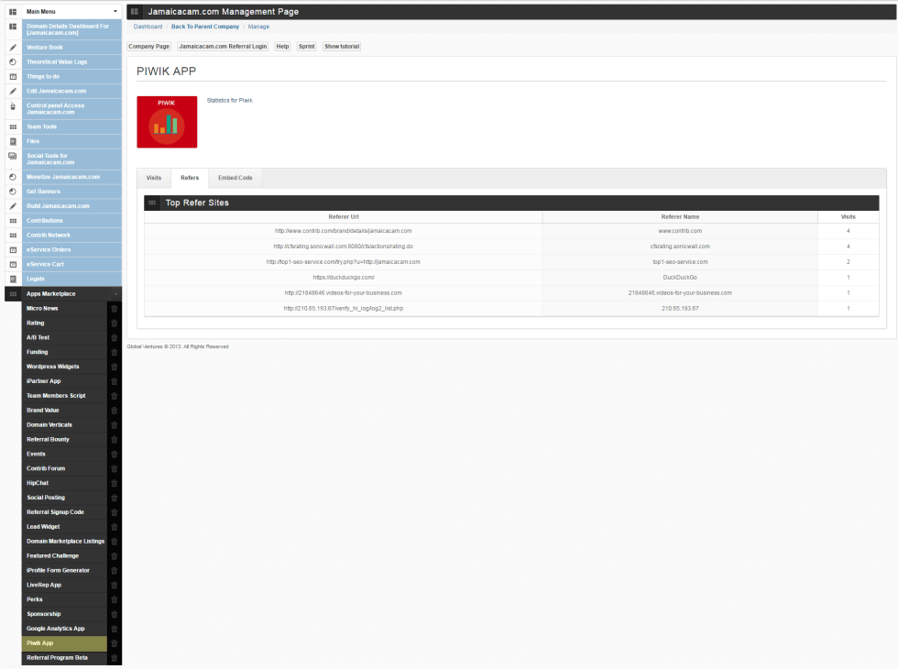Remove Events app using trash icon
The height and width of the screenshot is (669, 898).
click(115, 455)
